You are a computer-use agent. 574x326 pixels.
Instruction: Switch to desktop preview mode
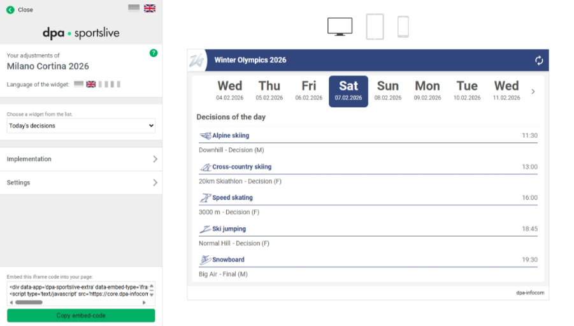pos(340,26)
